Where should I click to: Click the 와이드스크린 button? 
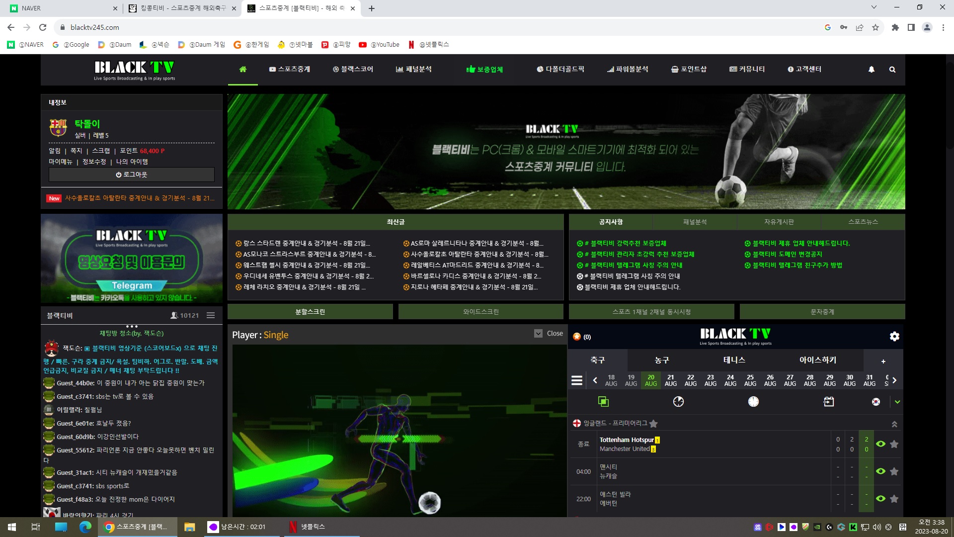480,312
